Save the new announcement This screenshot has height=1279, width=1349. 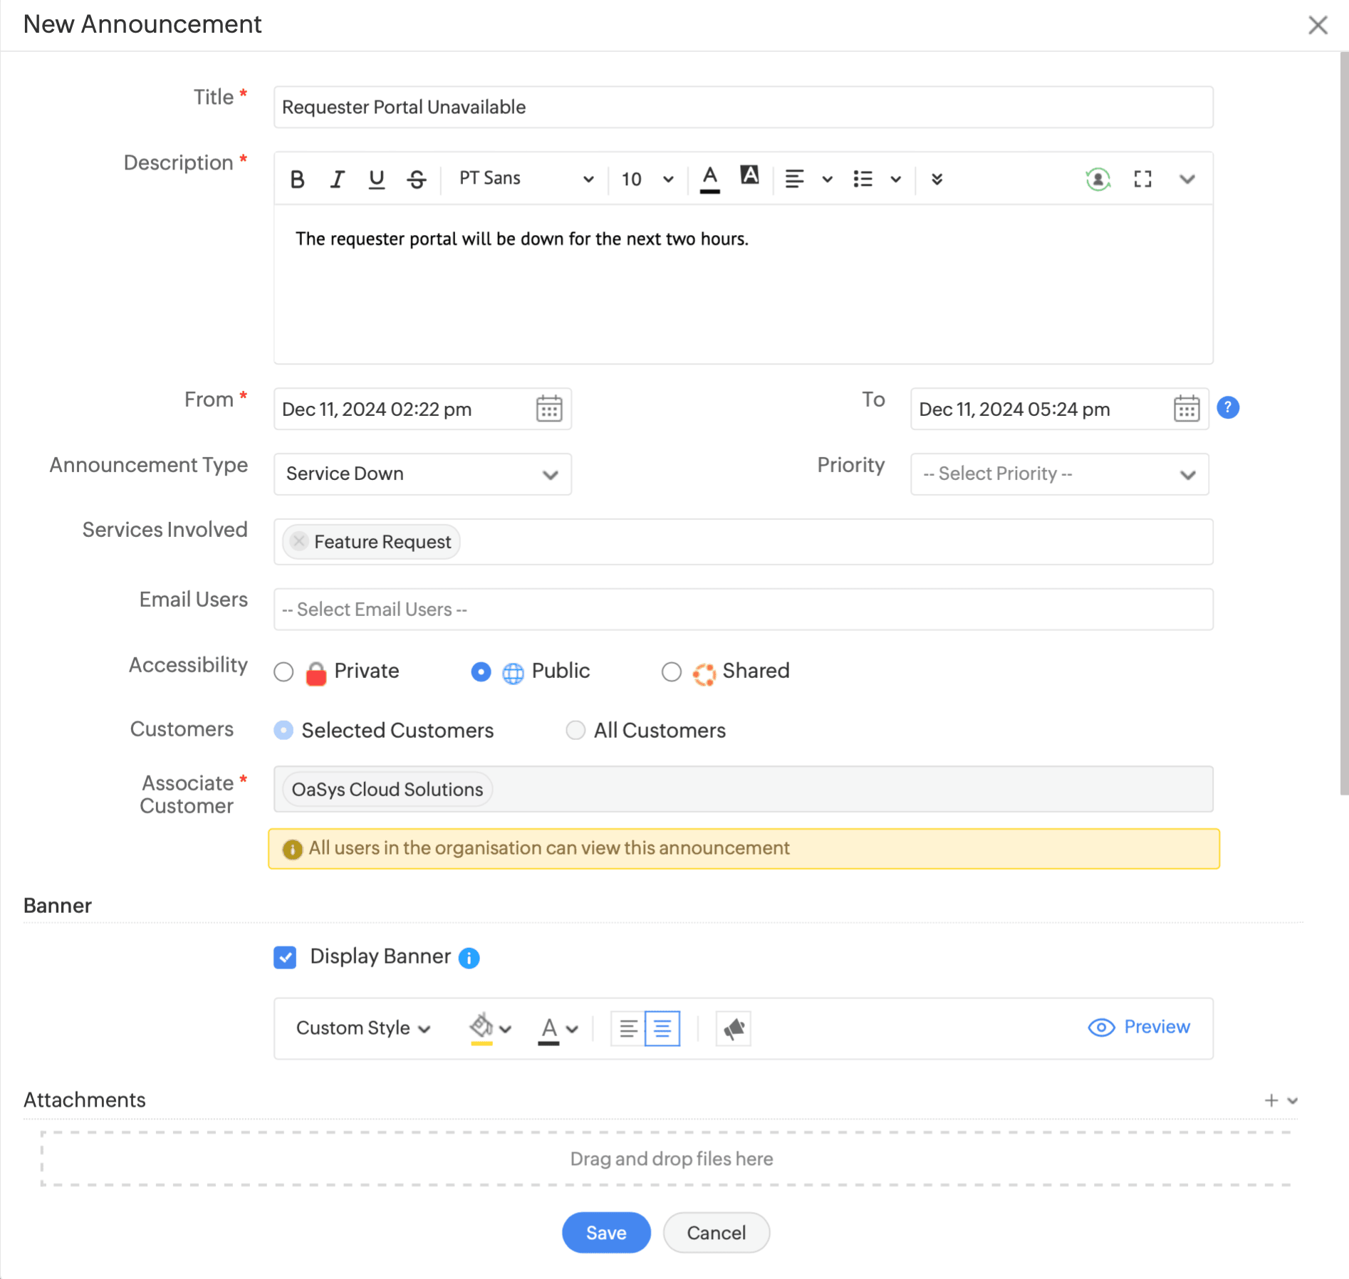(605, 1233)
